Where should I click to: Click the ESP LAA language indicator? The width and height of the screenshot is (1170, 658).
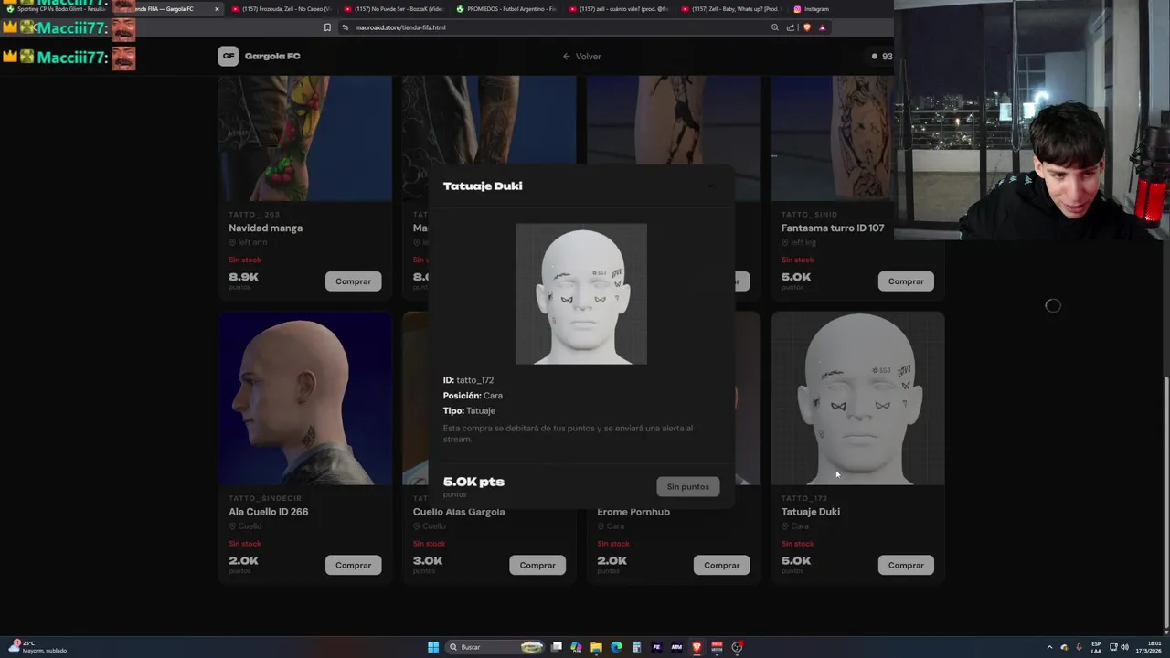1096,647
